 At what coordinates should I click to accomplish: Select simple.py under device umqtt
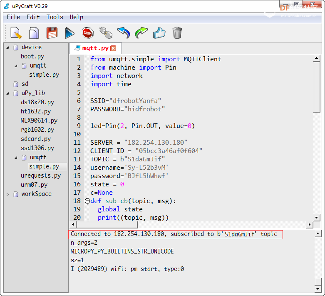[44, 75]
